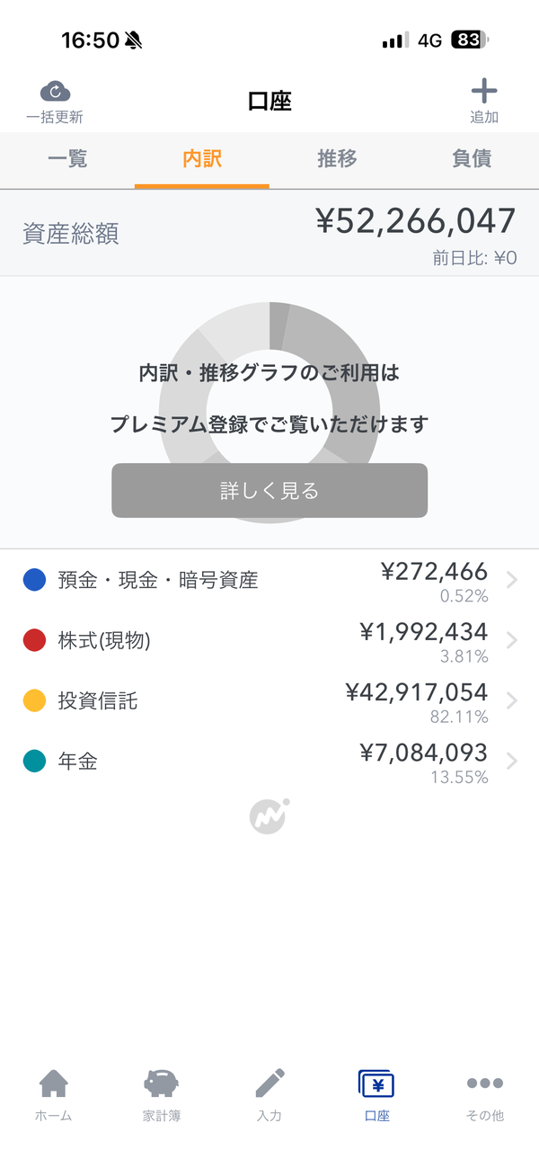Tap the 内訳 tab currently highlighted

(x=202, y=160)
